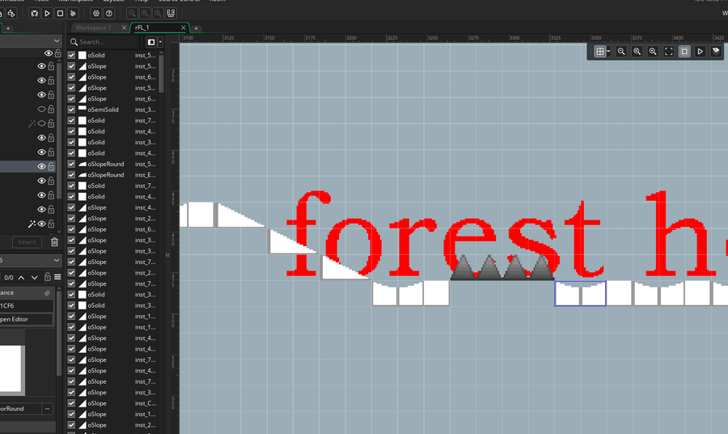This screenshot has width=728, height=434.
Task: Fit the room to the window with the brackets icon
Action: (669, 52)
